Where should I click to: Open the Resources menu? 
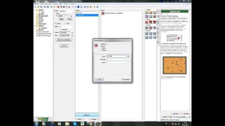pyautogui.click(x=49, y=4)
